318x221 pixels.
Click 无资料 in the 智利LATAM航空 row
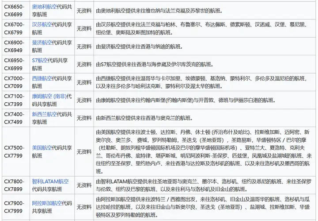pyautogui.click(x=84, y=185)
